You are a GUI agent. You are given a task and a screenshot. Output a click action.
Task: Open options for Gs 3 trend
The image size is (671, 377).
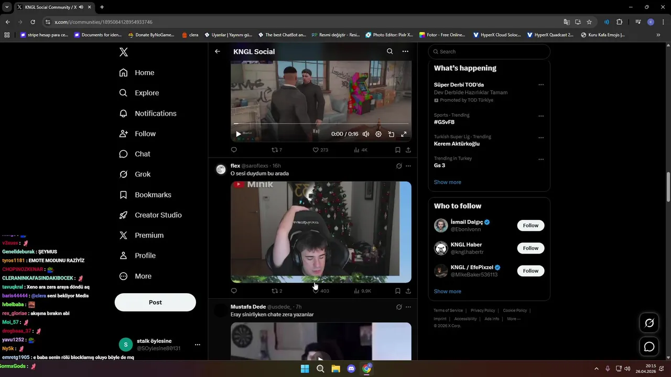[x=541, y=159]
